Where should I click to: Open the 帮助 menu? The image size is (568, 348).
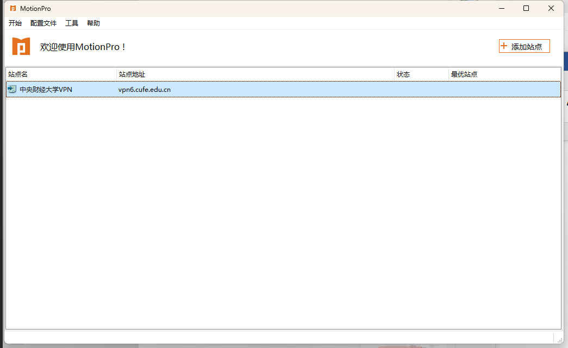click(93, 23)
